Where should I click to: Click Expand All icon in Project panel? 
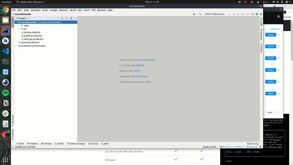(x=62, y=18)
